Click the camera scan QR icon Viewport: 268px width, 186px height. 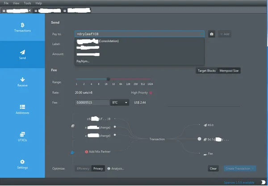point(212,34)
